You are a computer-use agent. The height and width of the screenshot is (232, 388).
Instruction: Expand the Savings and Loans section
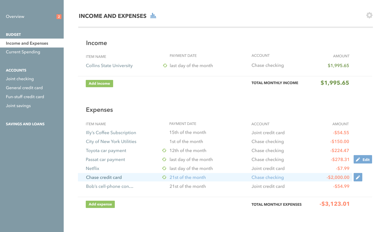25,124
